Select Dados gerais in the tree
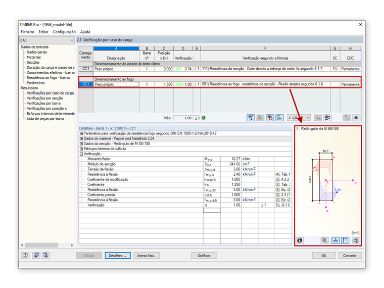Image resolution: width=384 pixels, height=288 pixels. coord(37,52)
